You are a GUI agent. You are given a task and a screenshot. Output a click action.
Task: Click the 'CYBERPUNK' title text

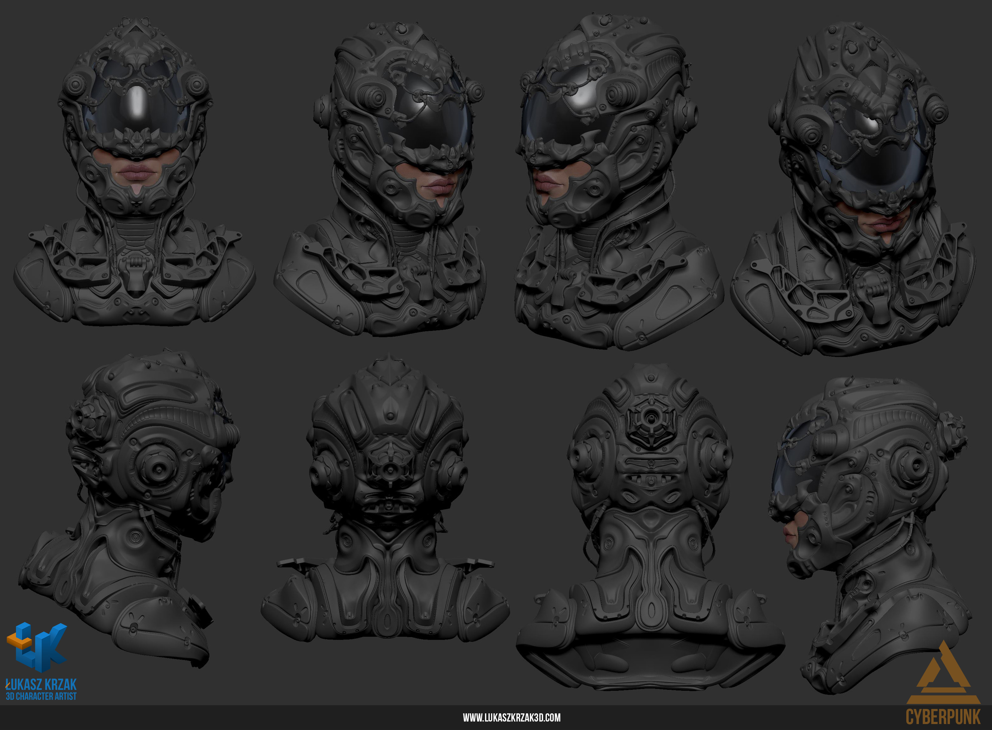(x=943, y=717)
